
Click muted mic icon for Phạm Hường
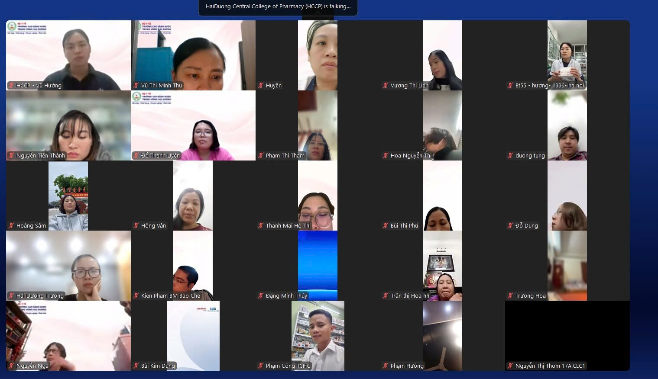click(386, 366)
